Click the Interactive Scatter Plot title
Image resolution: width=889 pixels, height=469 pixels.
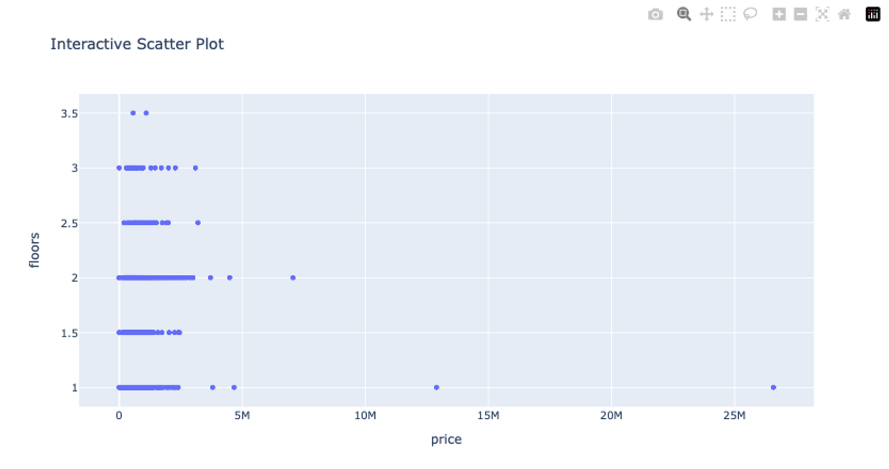point(137,44)
